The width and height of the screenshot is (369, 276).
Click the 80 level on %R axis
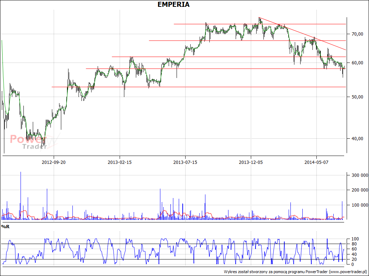pos(354,244)
